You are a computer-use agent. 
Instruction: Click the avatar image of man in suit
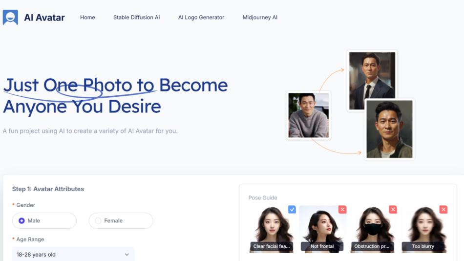click(372, 81)
